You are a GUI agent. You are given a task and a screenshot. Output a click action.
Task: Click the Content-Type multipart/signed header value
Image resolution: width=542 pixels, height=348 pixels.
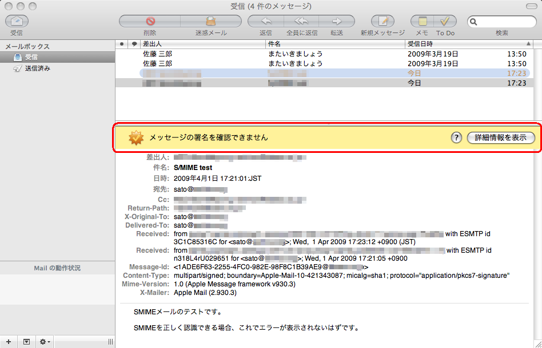tap(341, 276)
